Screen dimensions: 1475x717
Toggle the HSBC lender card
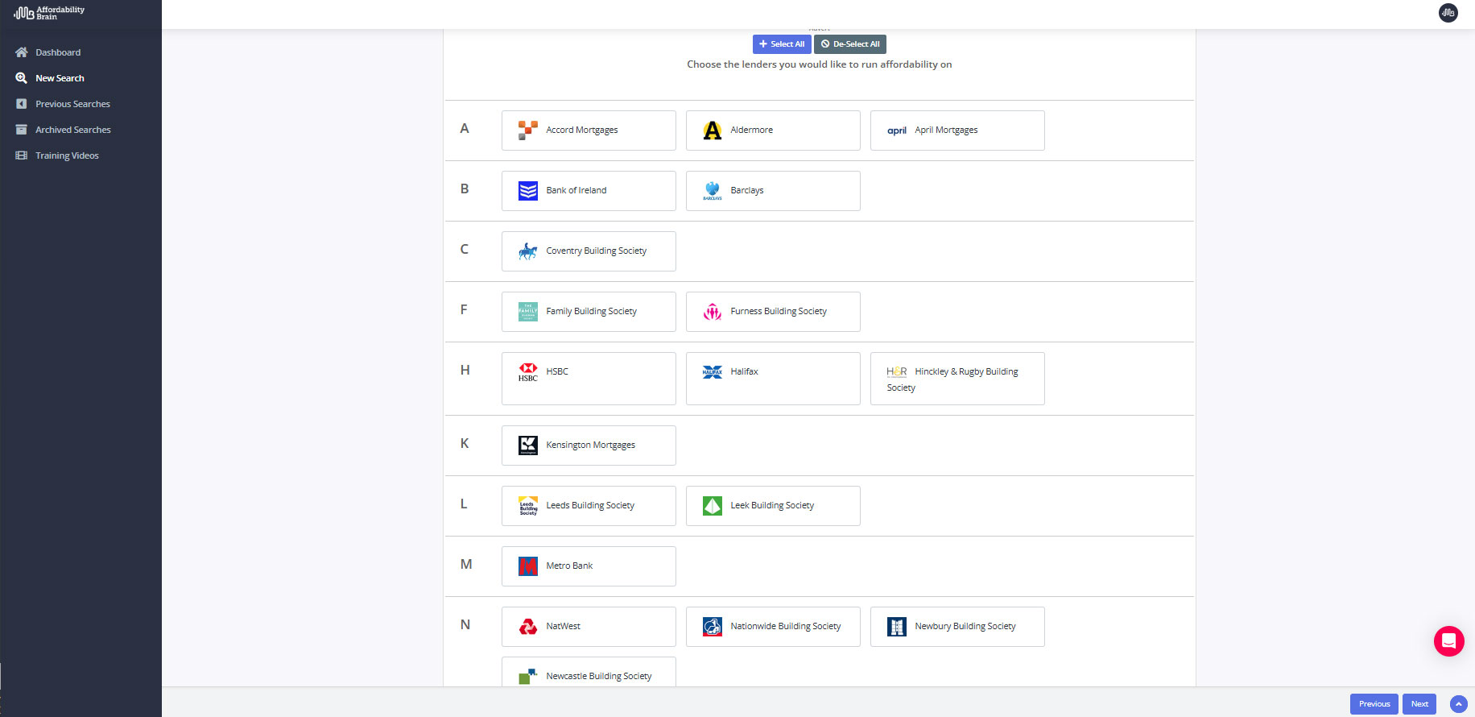589,379
